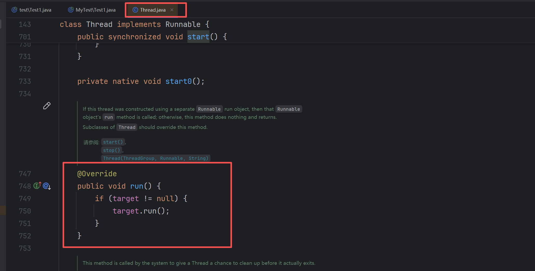Click line number 733 in the gutter
Viewport: 535px width, 271px height.
[x=25, y=81]
